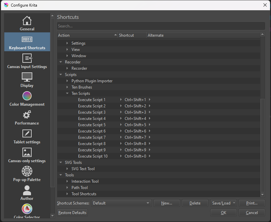
Task: Collapse the Ten Scripts tree node
Action: tap(67, 93)
